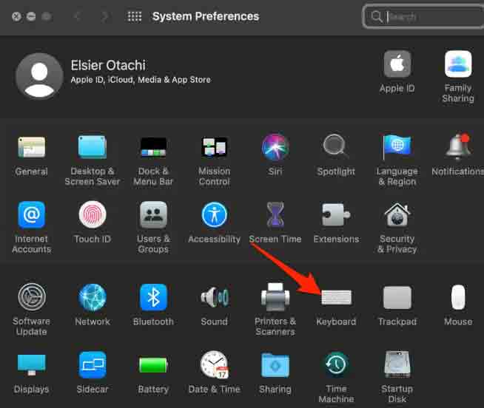Close the System Preferences window
This screenshot has width=484, height=408.
[16, 16]
